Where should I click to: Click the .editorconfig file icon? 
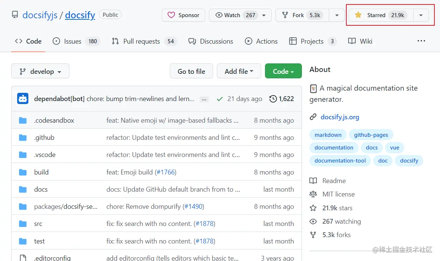[23, 258]
